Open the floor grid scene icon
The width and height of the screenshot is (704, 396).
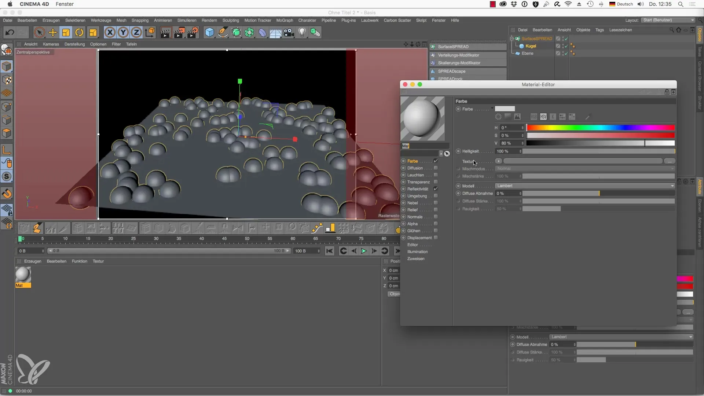(275, 33)
